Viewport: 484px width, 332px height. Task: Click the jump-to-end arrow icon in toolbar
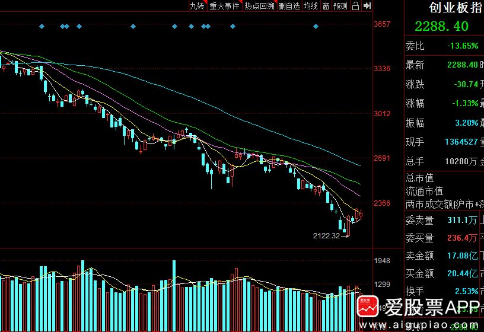(x=367, y=5)
